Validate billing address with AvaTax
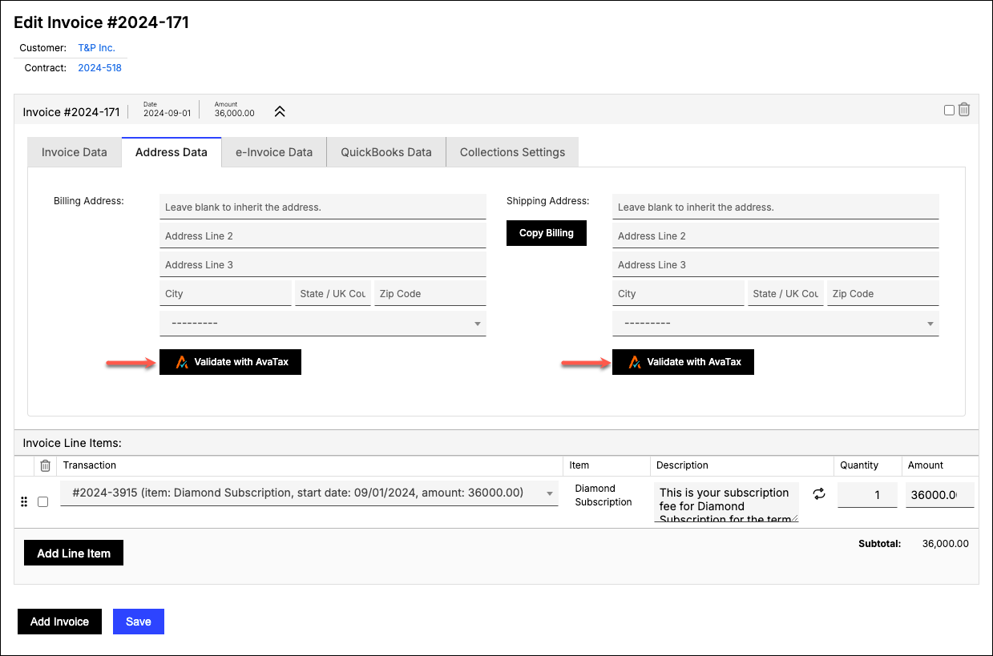Viewport: 993px width, 656px height. point(230,362)
